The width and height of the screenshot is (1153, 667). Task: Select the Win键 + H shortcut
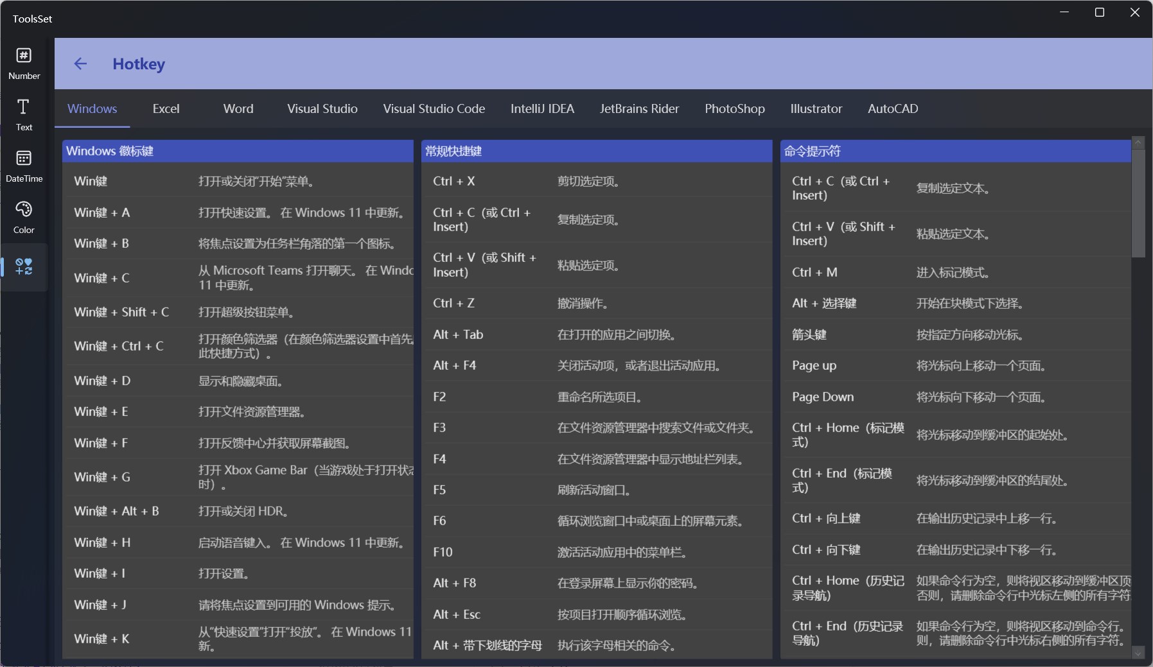point(239,542)
